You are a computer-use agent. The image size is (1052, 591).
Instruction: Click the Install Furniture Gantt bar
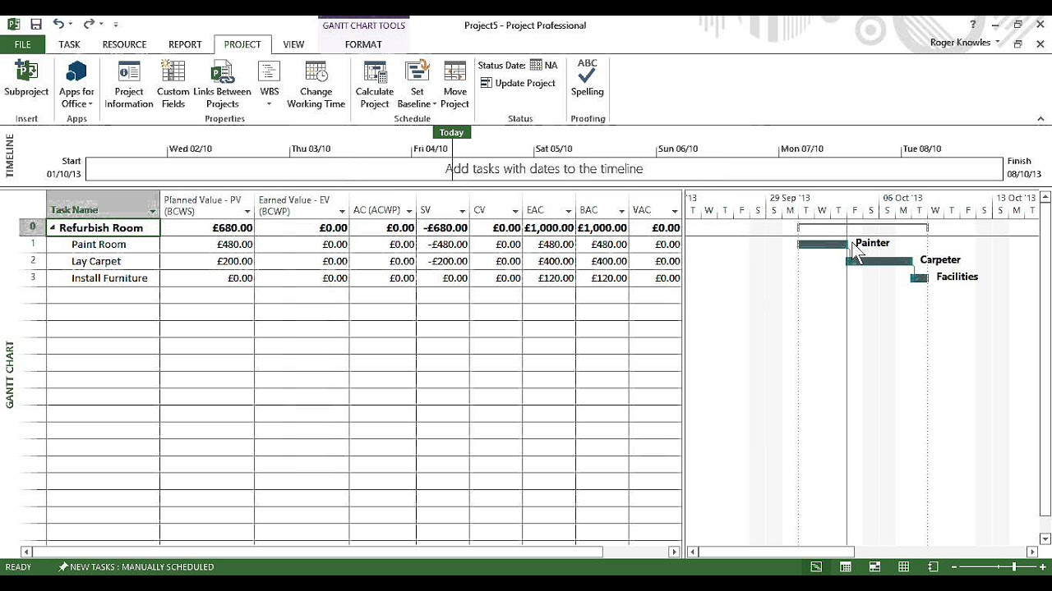pyautogui.click(x=920, y=278)
